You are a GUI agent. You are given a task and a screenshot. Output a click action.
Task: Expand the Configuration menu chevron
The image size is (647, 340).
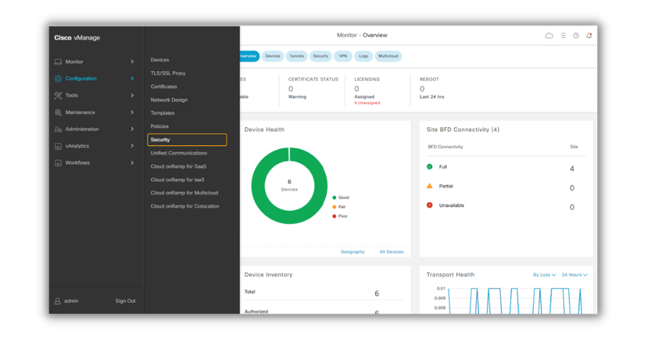[x=132, y=79]
